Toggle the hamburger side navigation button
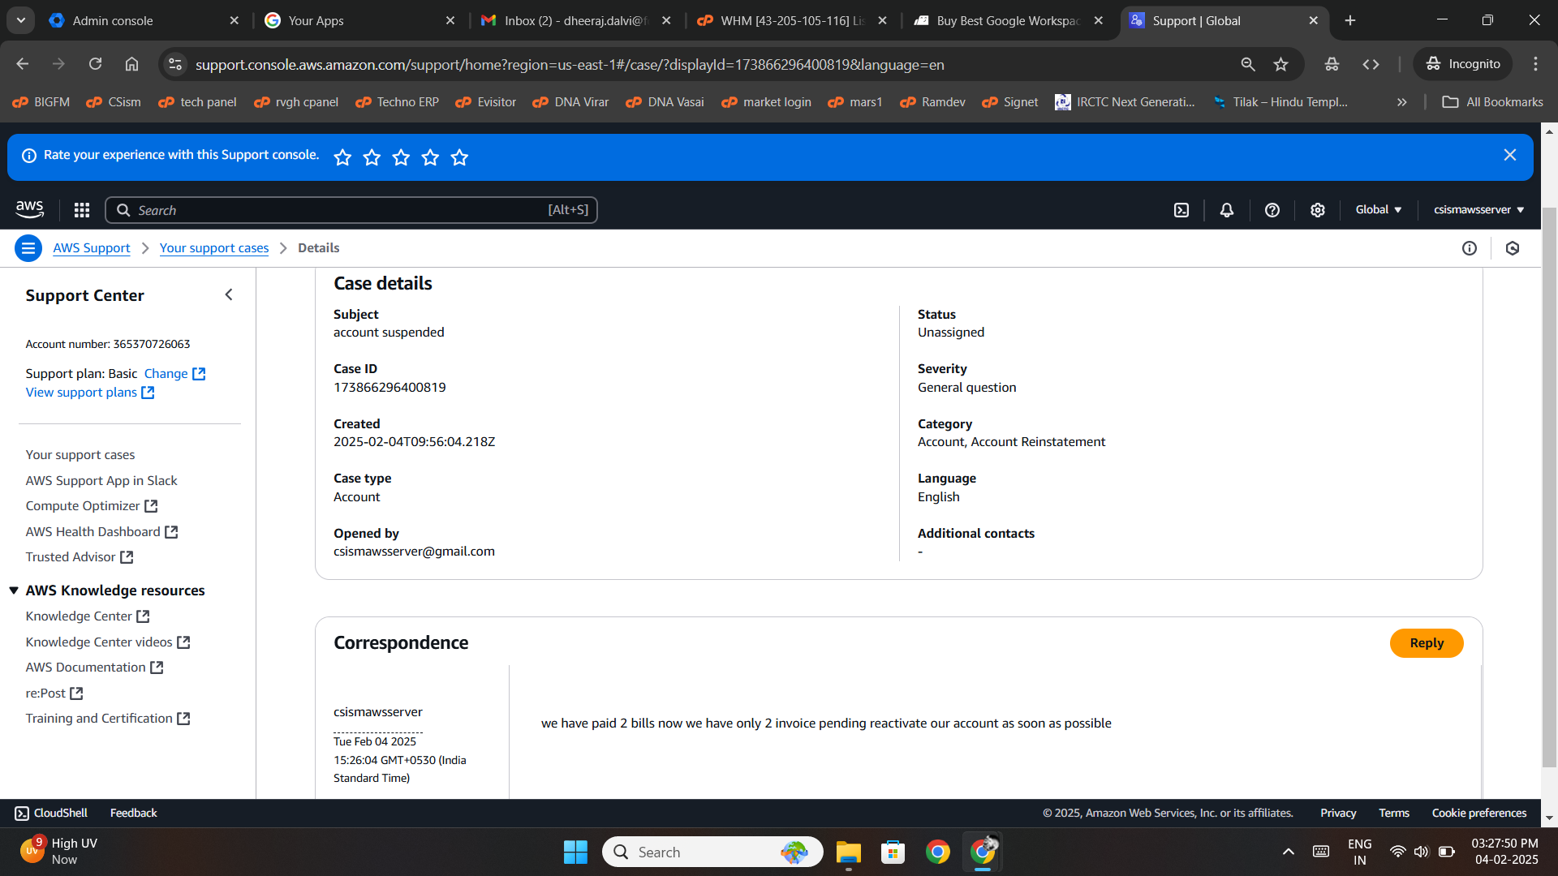Image resolution: width=1558 pixels, height=876 pixels. click(x=28, y=248)
